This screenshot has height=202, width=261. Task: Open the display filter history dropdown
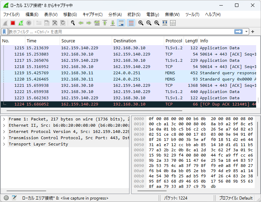[x=246, y=32]
